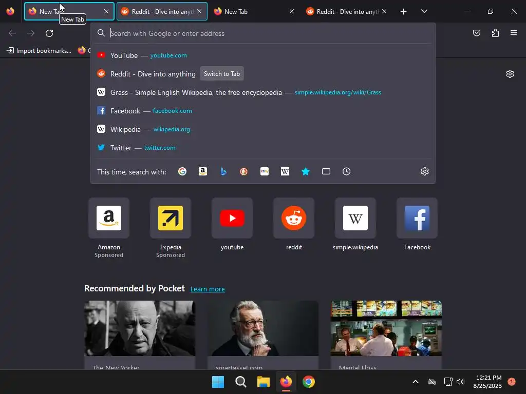Open a new tab with plus button
This screenshot has width=526, height=394.
tap(403, 12)
